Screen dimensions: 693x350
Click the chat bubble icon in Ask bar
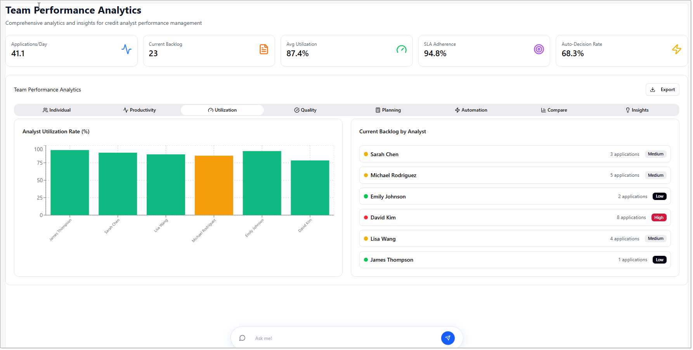pos(243,338)
